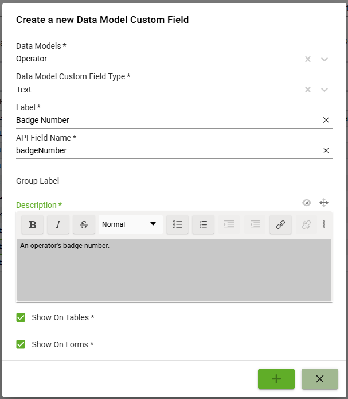Focus the Group Label input field

174,181
